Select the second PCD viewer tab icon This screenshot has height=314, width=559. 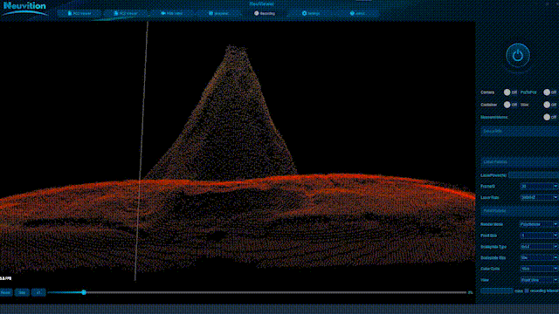[116, 13]
